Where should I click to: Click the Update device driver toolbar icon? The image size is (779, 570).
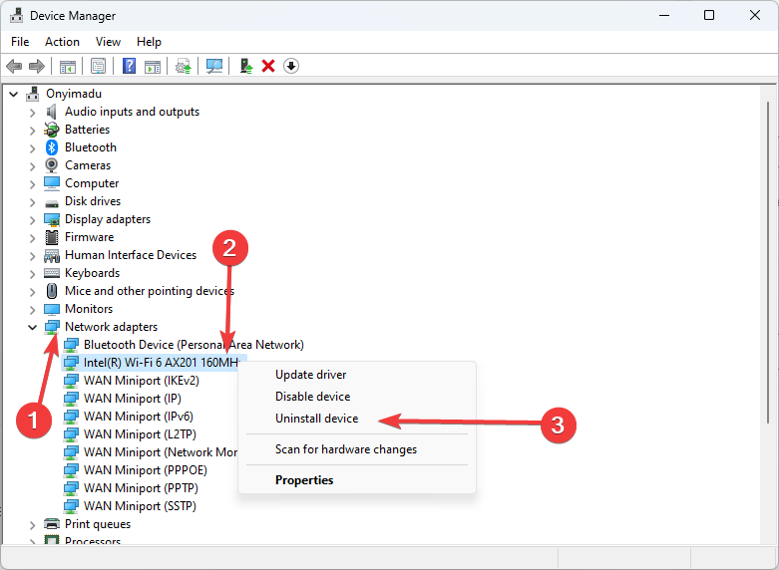[246, 66]
